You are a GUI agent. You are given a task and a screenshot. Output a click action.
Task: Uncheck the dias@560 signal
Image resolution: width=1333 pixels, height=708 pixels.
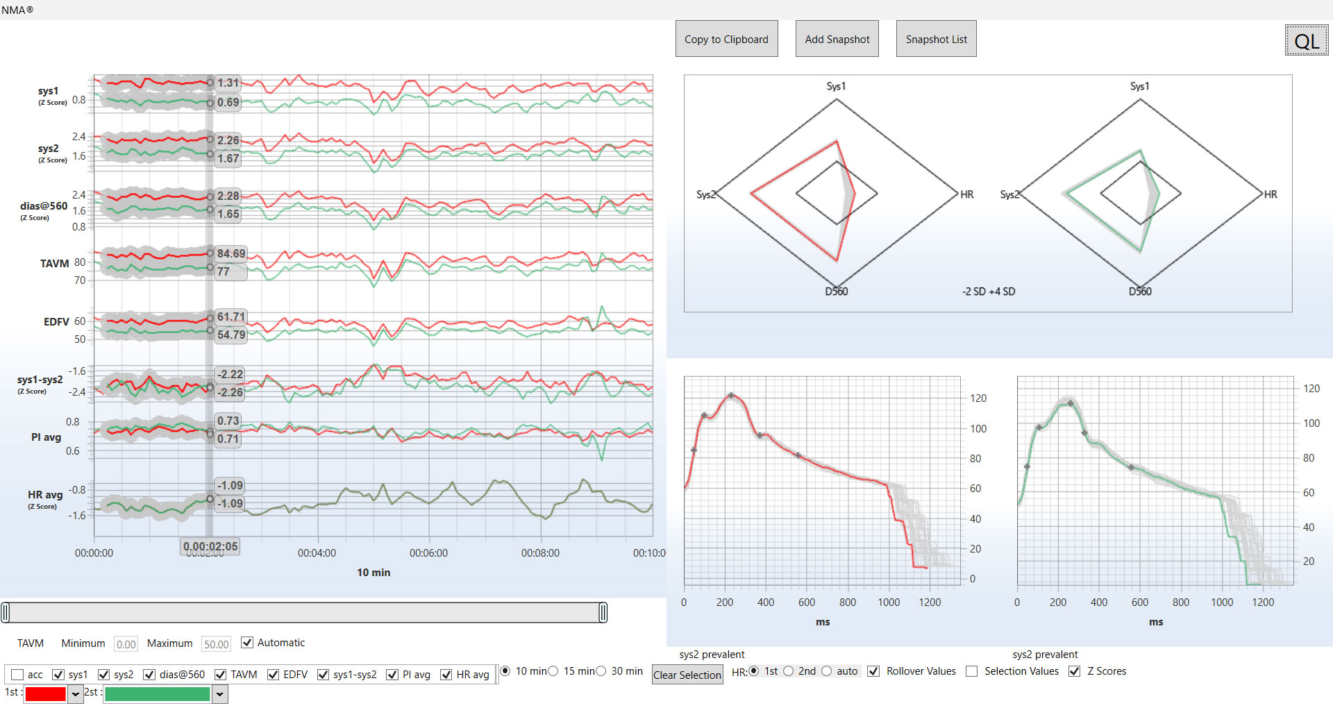pyautogui.click(x=149, y=674)
